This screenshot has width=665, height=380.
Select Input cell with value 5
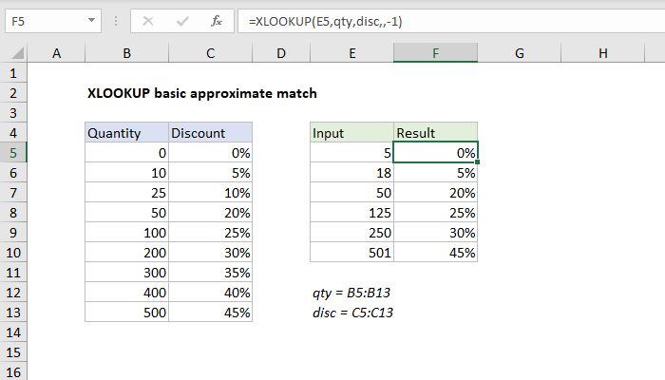click(x=352, y=153)
